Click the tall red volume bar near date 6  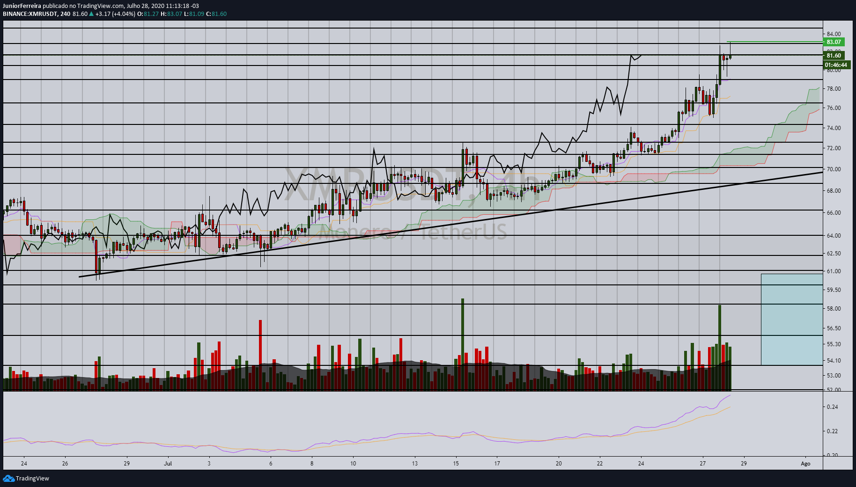click(260, 355)
